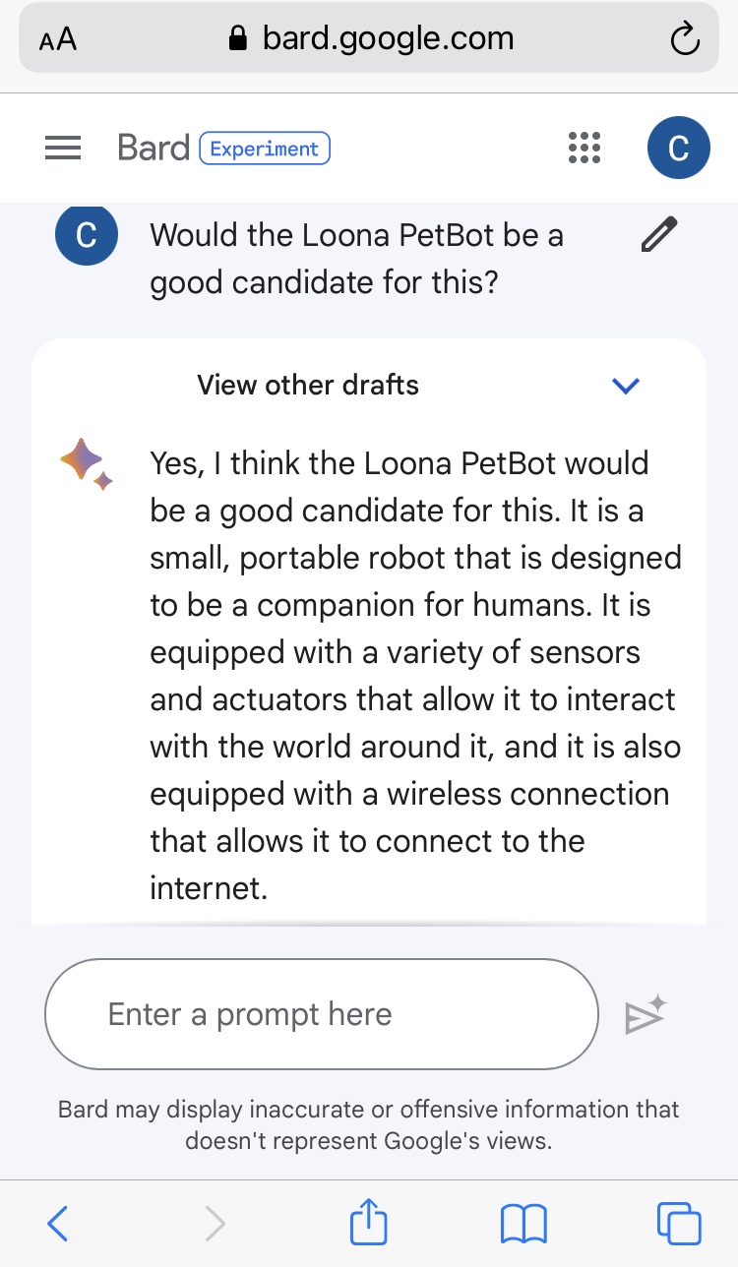Tap the user avatar beside the prompt
738x1267 pixels.
87,237
